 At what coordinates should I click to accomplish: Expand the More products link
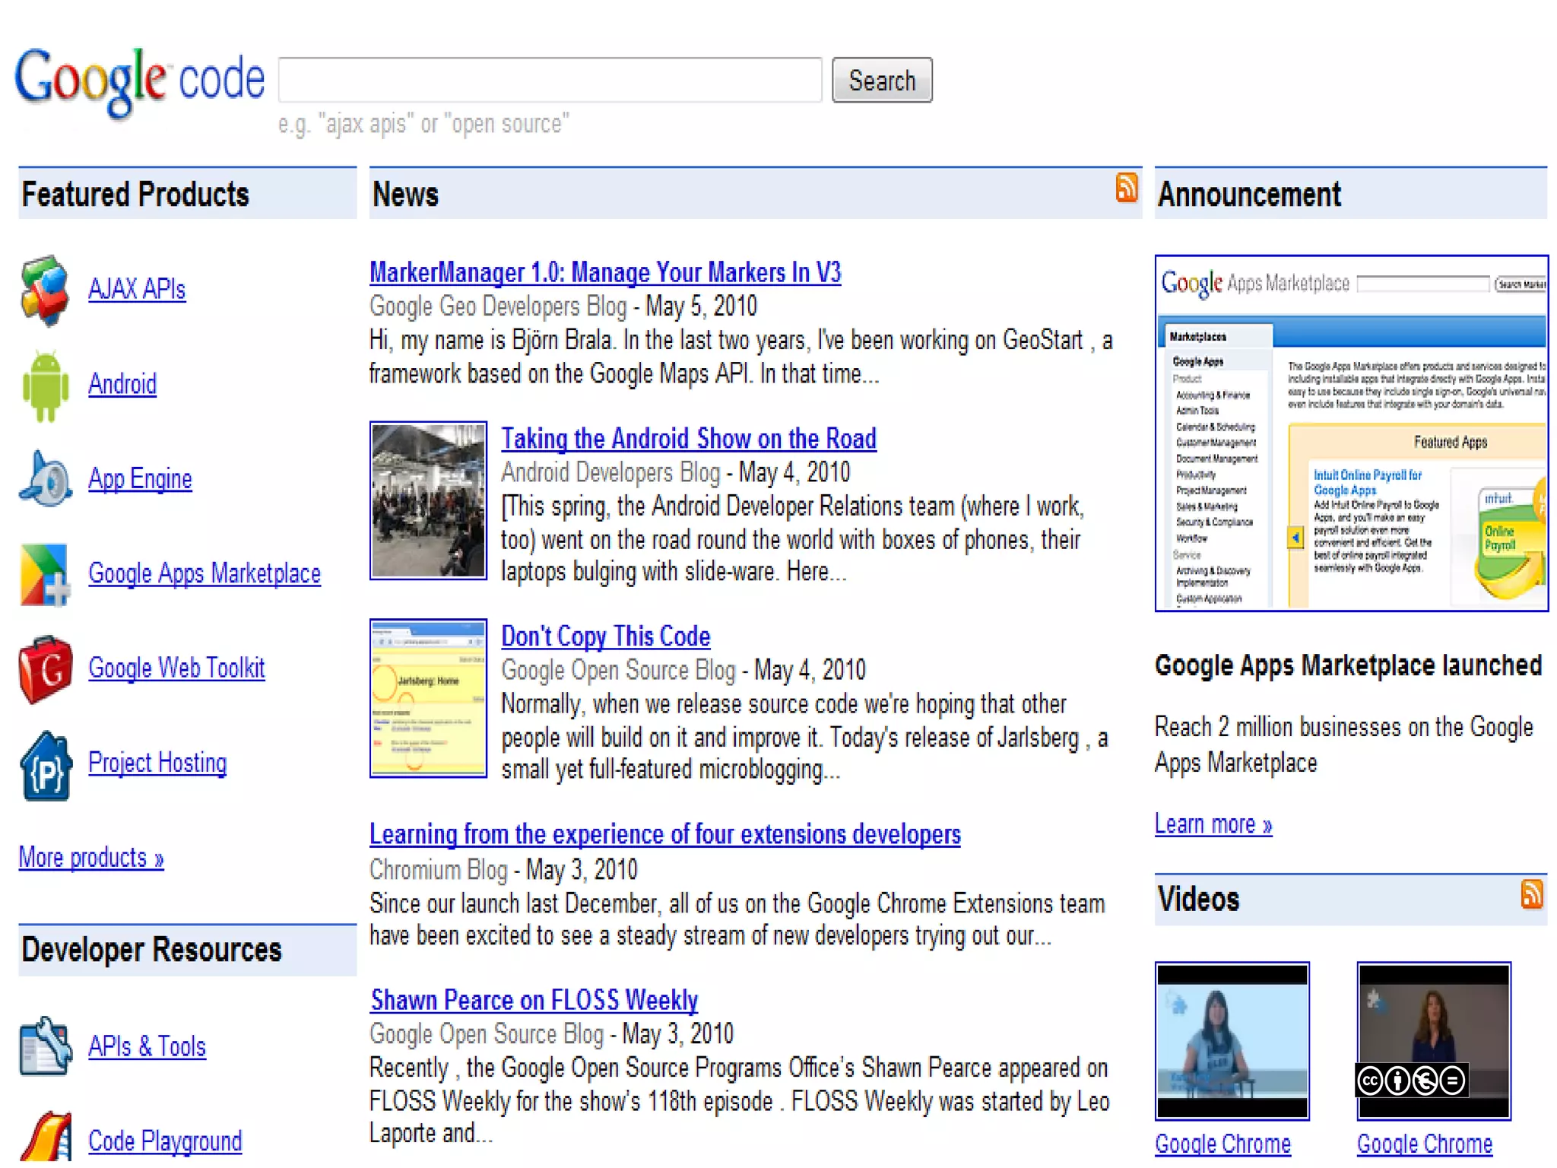pyautogui.click(x=91, y=858)
